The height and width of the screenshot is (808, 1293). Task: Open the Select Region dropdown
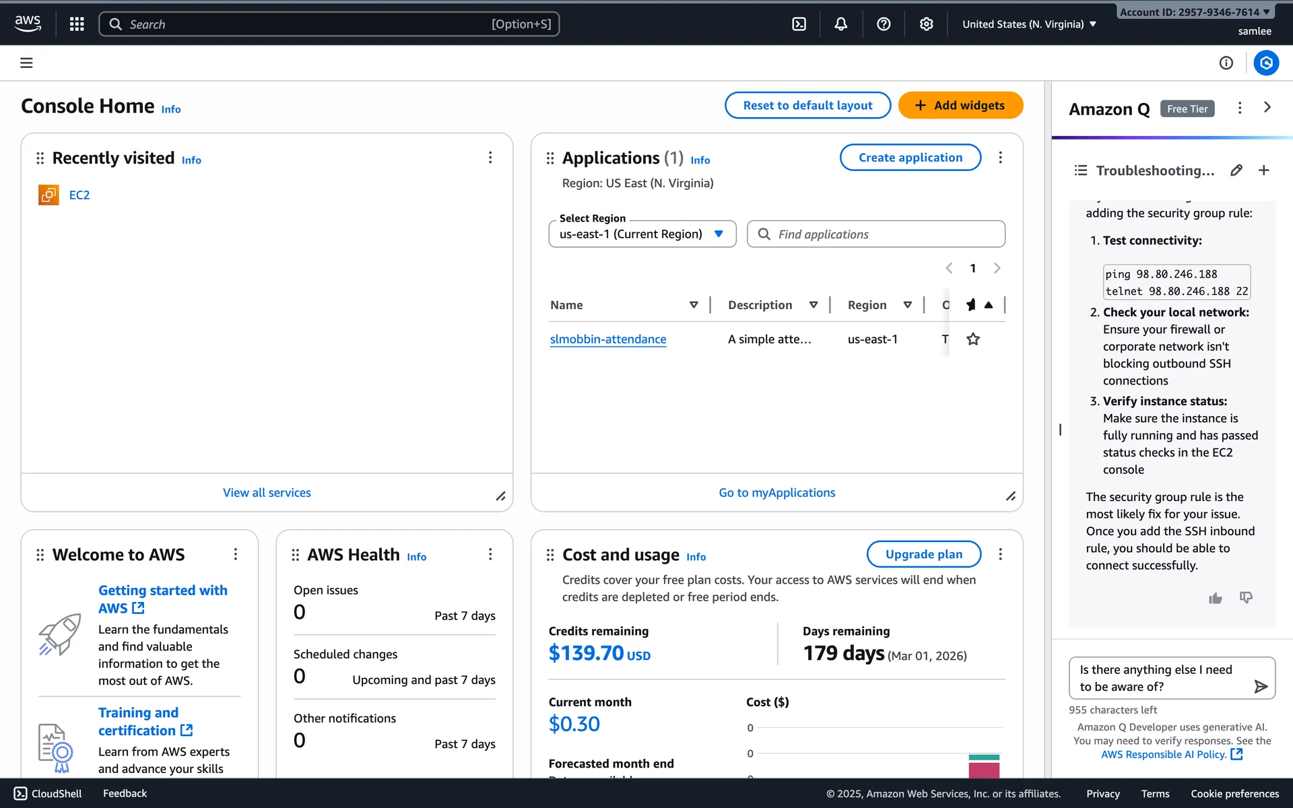pyautogui.click(x=642, y=234)
